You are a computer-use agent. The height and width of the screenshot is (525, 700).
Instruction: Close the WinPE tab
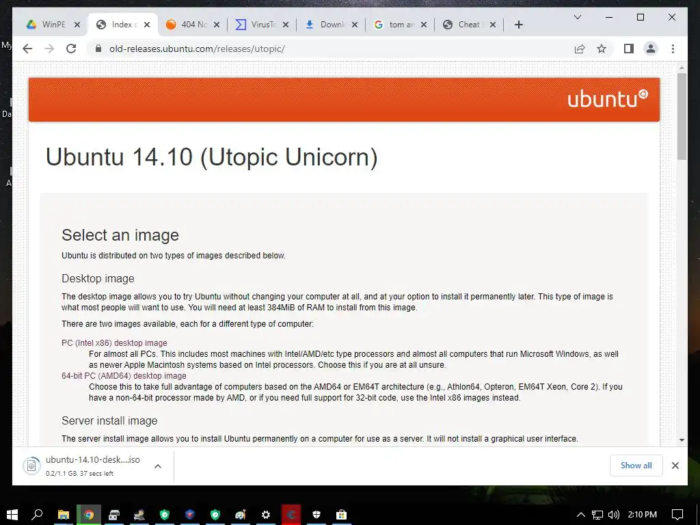(77, 25)
